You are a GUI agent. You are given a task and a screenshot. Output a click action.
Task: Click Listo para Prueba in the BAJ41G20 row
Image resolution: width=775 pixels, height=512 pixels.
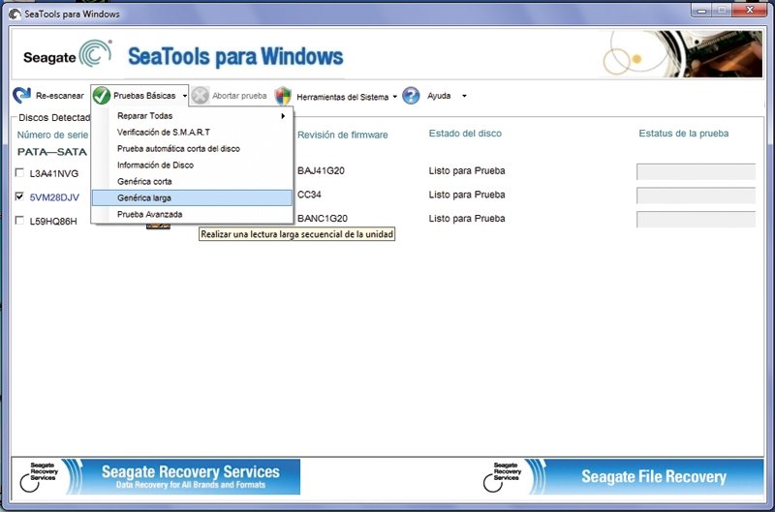tap(467, 171)
